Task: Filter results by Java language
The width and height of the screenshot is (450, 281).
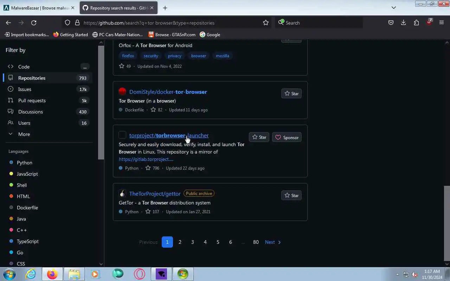Action: point(21,219)
